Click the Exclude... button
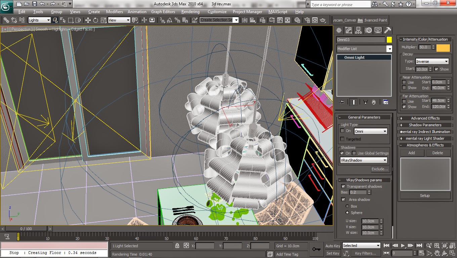 380,169
